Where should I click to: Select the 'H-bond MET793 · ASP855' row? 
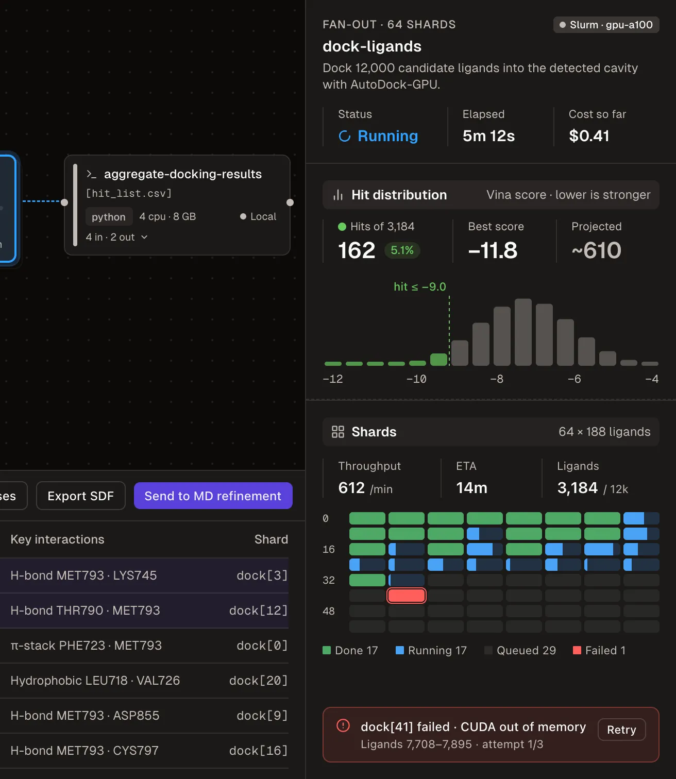pos(144,716)
